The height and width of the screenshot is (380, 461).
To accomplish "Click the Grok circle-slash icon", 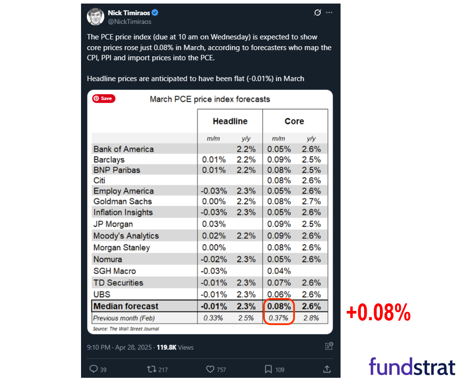I will click(x=318, y=13).
